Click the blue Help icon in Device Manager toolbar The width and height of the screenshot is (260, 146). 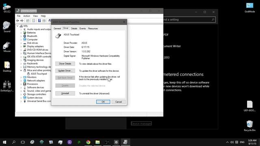(x=39, y=21)
